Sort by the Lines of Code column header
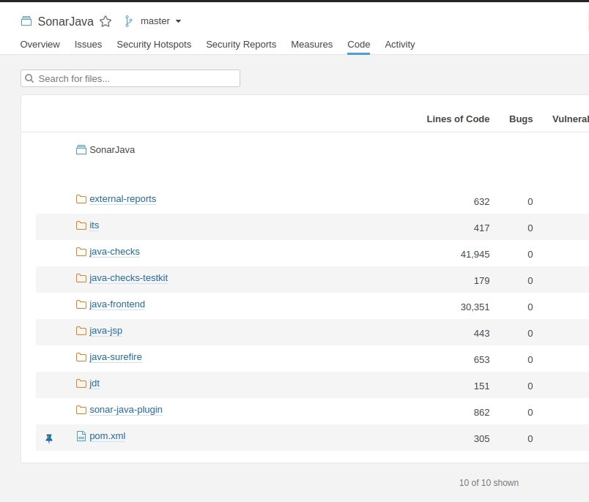Viewport: 589px width, 502px height. pos(458,119)
